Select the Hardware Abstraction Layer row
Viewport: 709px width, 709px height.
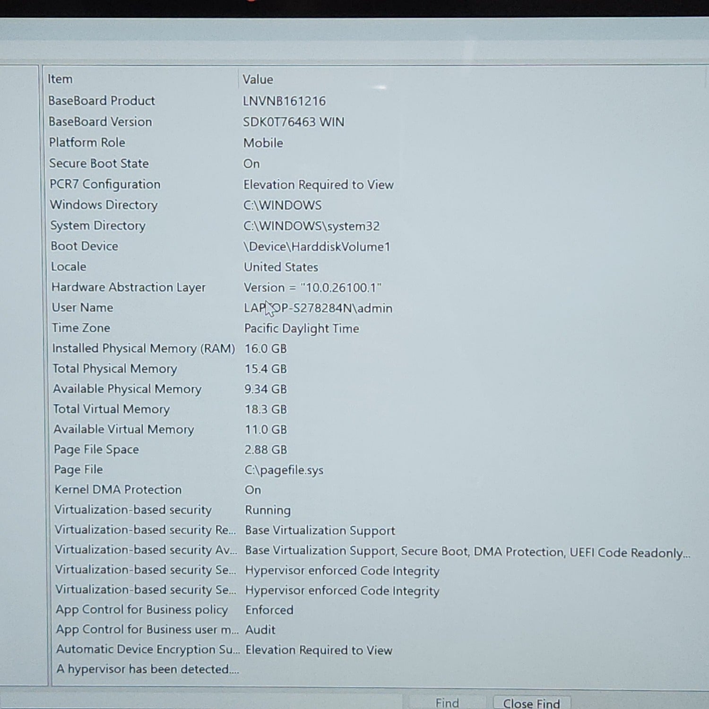[129, 287]
